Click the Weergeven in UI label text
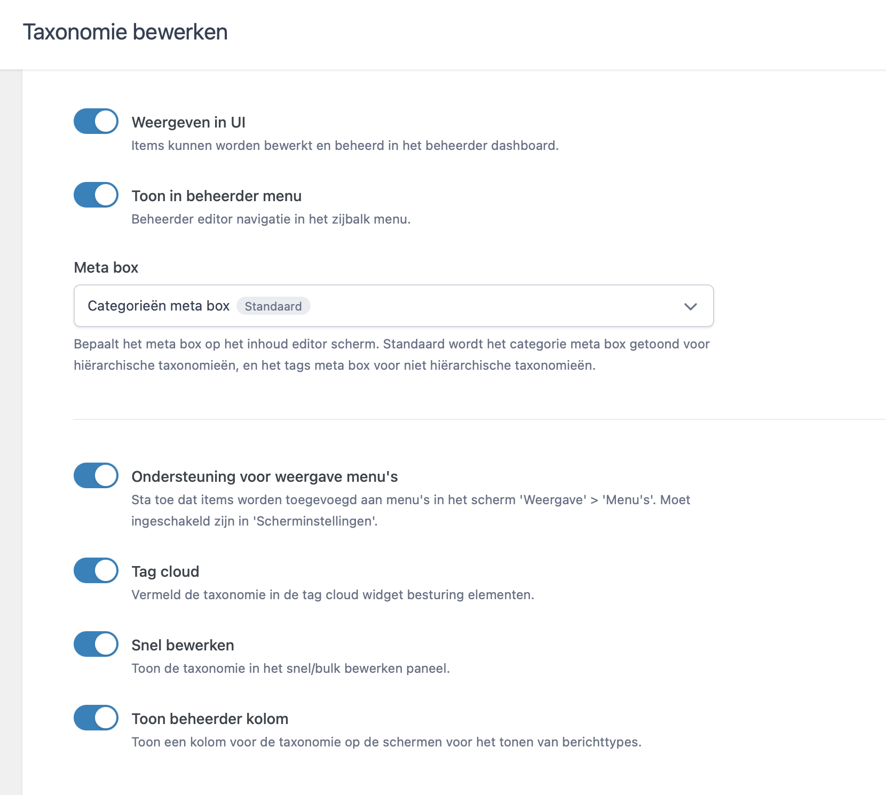 pos(188,123)
